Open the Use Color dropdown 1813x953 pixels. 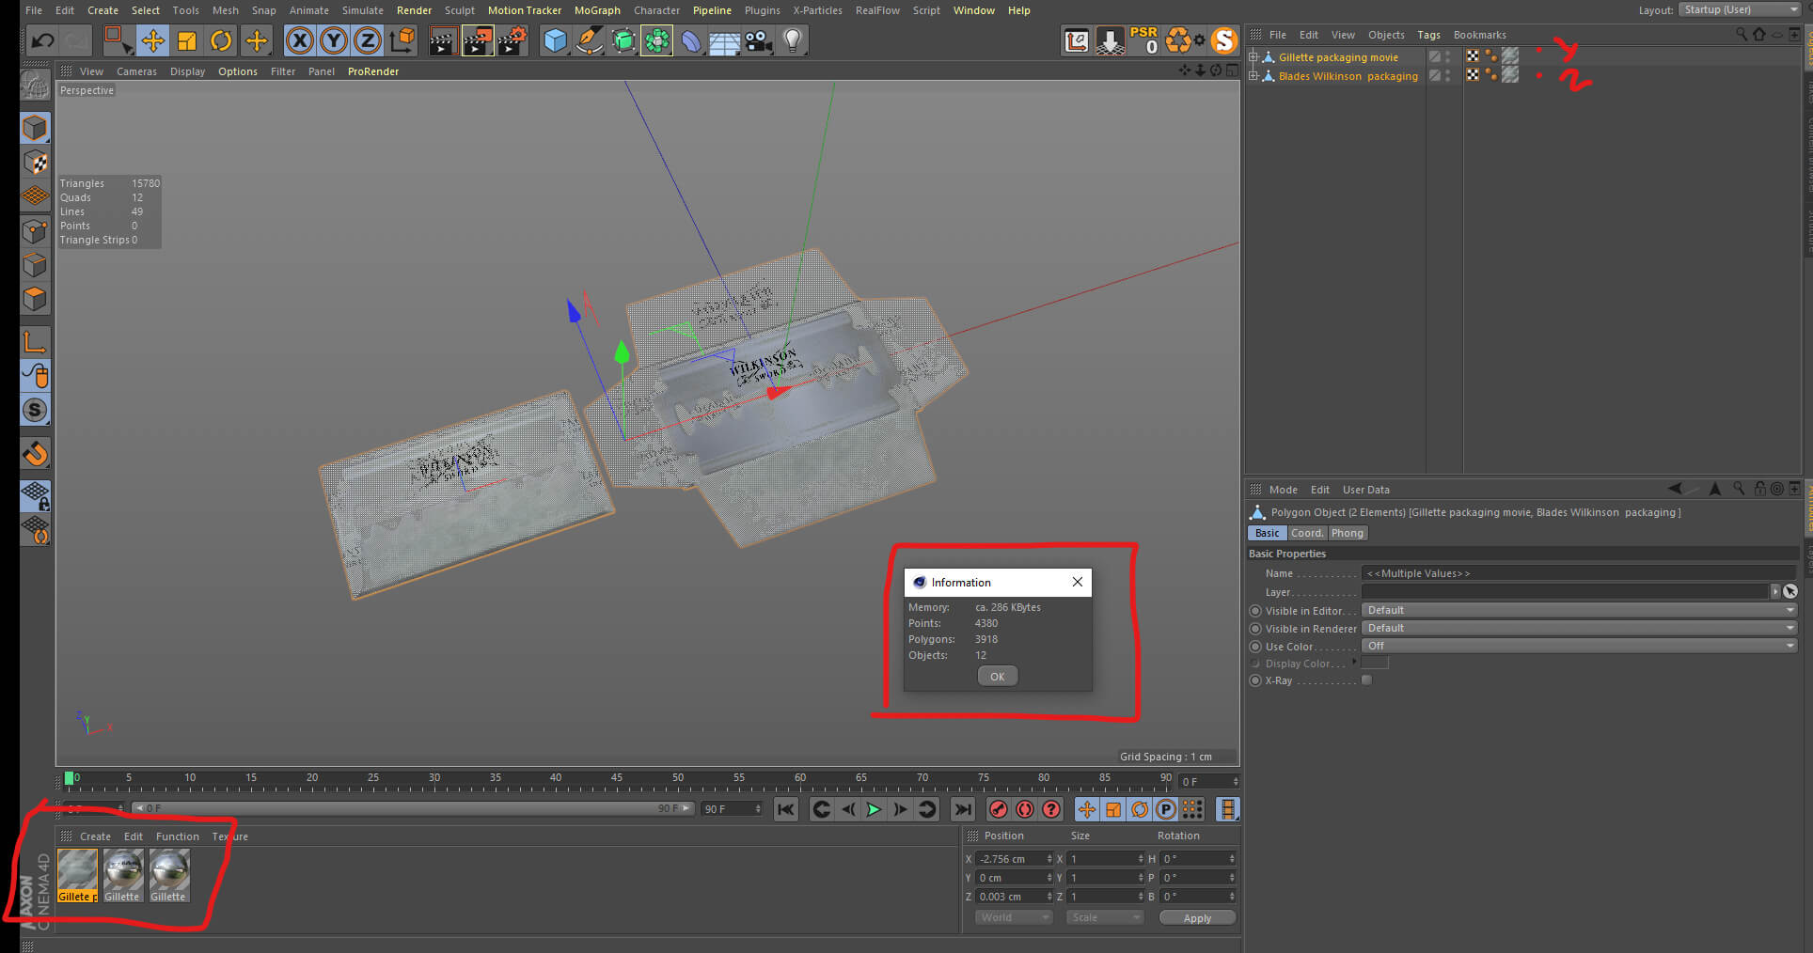1580,646
